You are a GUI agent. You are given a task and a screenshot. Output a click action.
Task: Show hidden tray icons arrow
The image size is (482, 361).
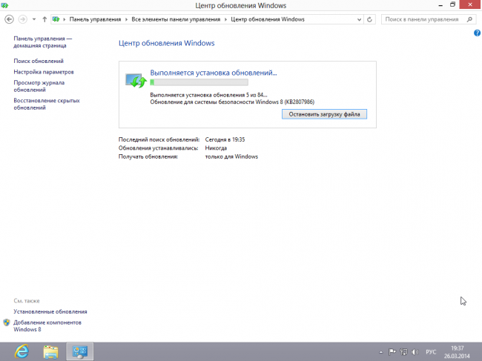(x=381, y=351)
